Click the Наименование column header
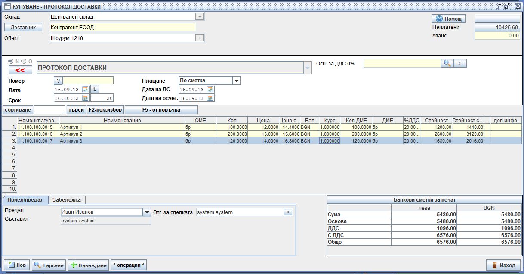The width and height of the screenshot is (524, 274). pos(122,120)
